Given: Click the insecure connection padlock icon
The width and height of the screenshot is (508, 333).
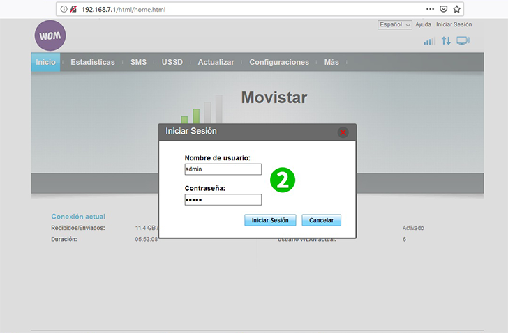Looking at the screenshot, I should tap(73, 9).
